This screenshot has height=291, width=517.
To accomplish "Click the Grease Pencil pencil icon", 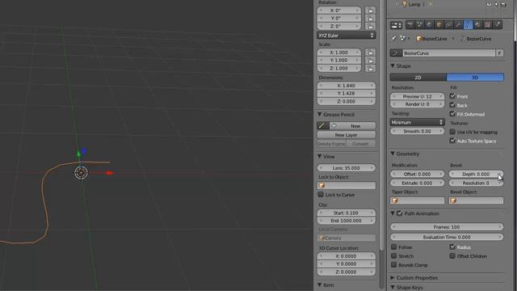I will click(x=322, y=126).
